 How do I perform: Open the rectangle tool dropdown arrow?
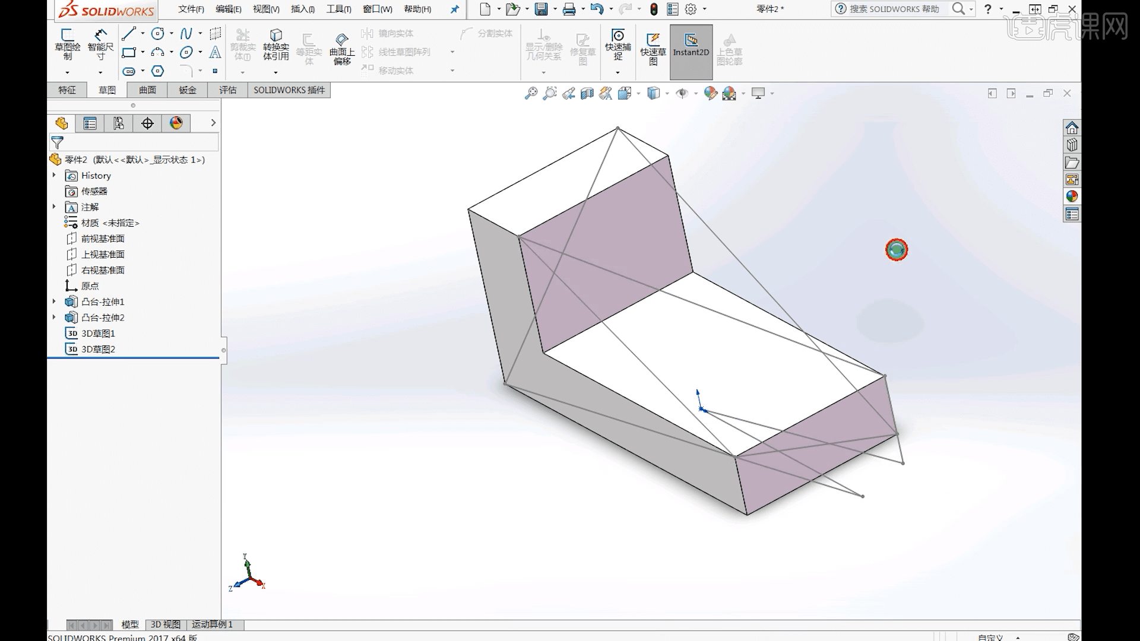point(143,53)
